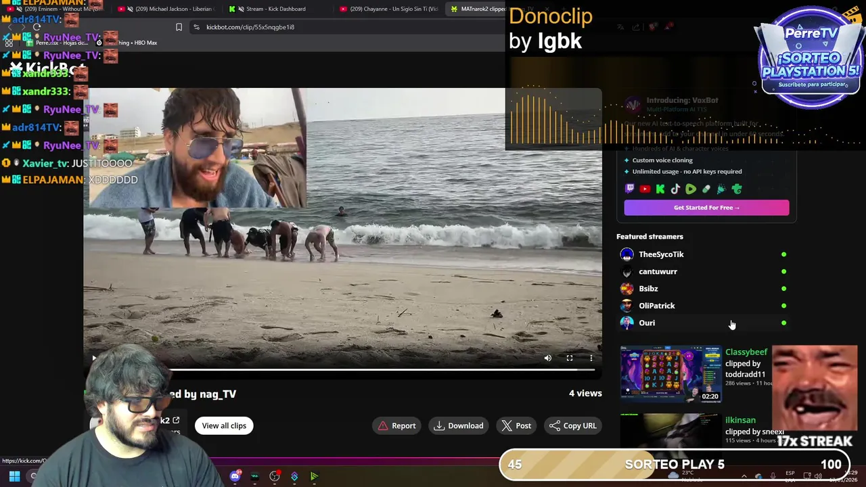Screen dimensions: 866x487
Task: Click the YouTube platform icon in the VoxBot card
Action: click(x=645, y=189)
